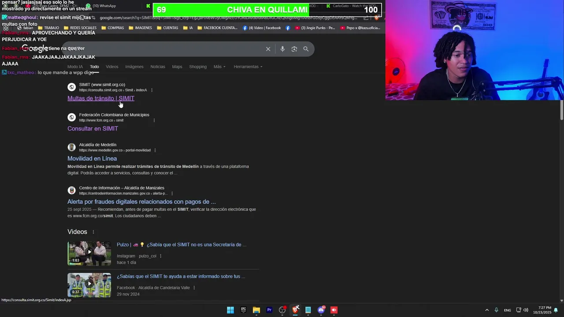This screenshot has height=317, width=564.
Task: Switch the ENG input language in the tray
Action: pyautogui.click(x=508, y=310)
